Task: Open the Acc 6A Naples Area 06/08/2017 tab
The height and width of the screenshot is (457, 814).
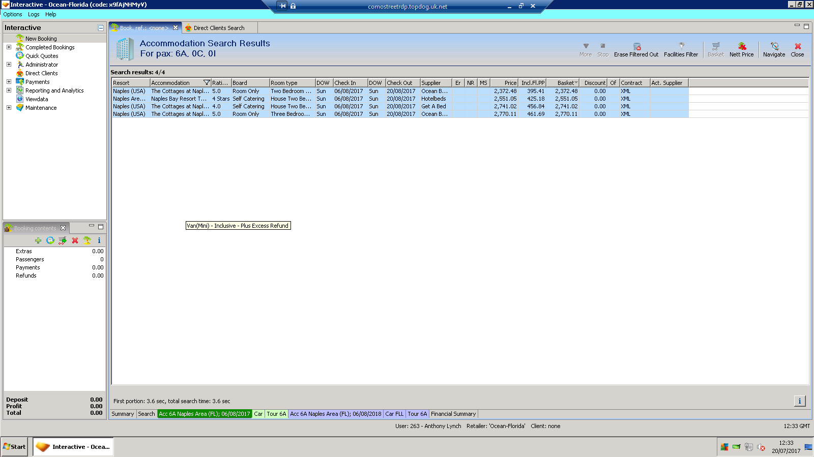Action: pos(205,414)
